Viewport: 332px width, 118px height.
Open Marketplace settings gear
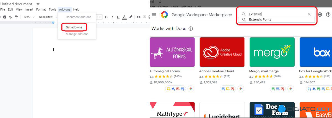pos(320,15)
